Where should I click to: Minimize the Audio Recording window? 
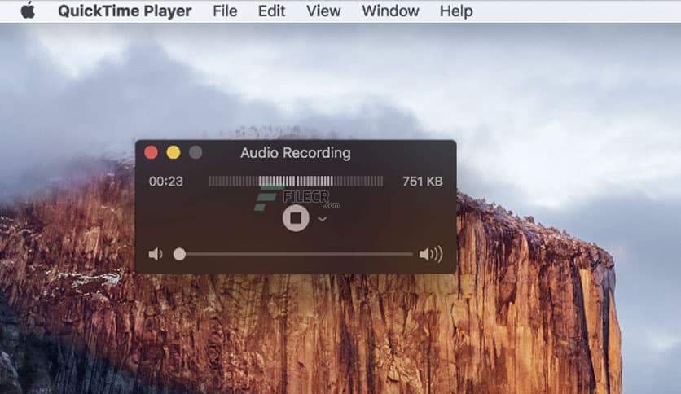tap(174, 153)
